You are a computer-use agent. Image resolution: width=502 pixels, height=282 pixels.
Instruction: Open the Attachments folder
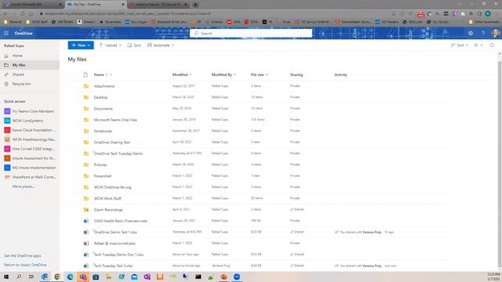click(x=104, y=86)
